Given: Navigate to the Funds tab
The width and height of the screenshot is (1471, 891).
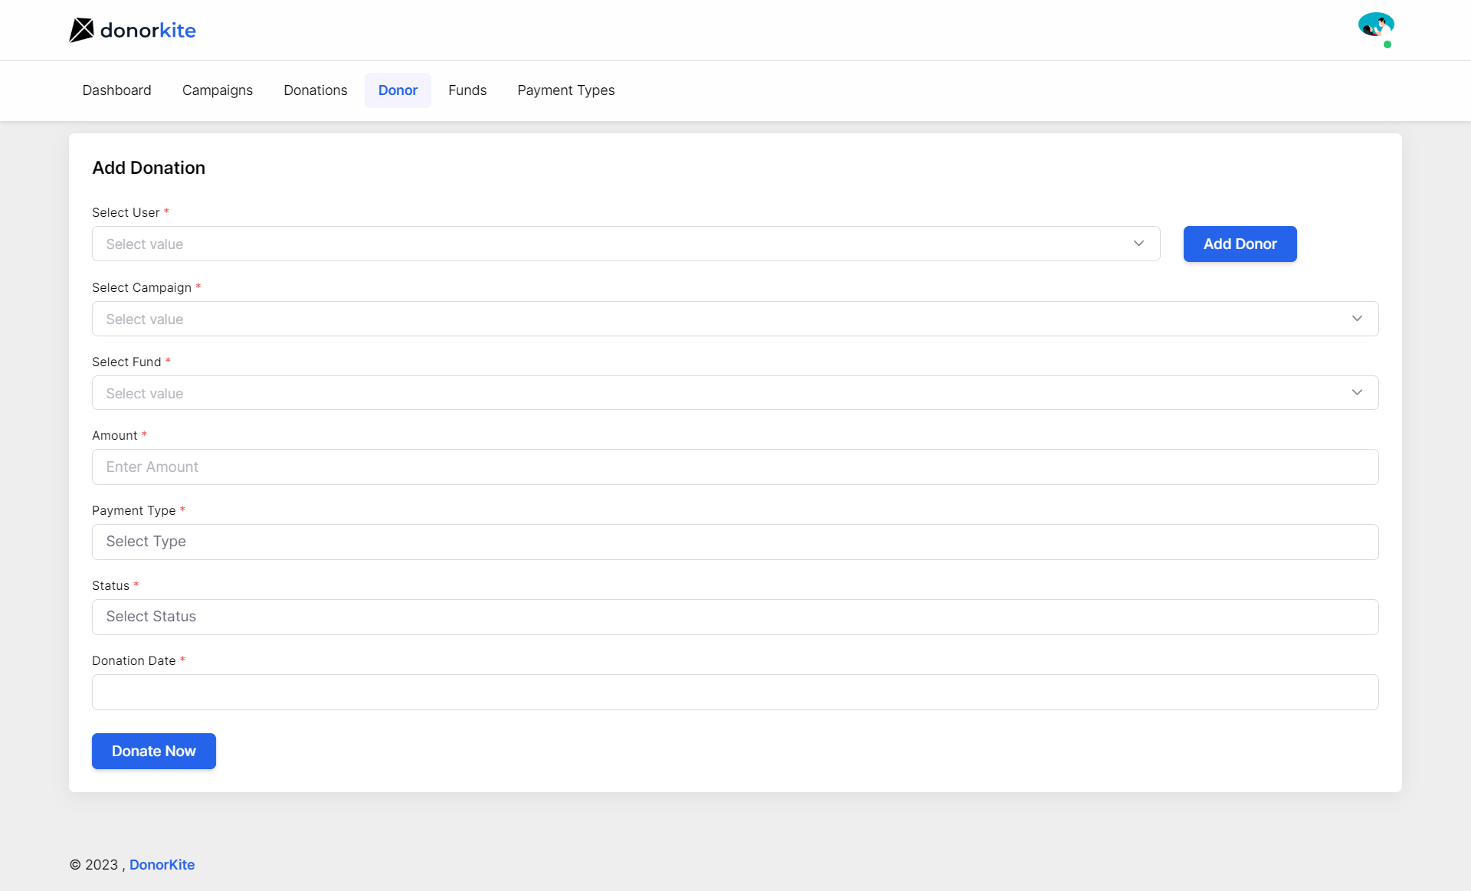Looking at the screenshot, I should tap(467, 90).
